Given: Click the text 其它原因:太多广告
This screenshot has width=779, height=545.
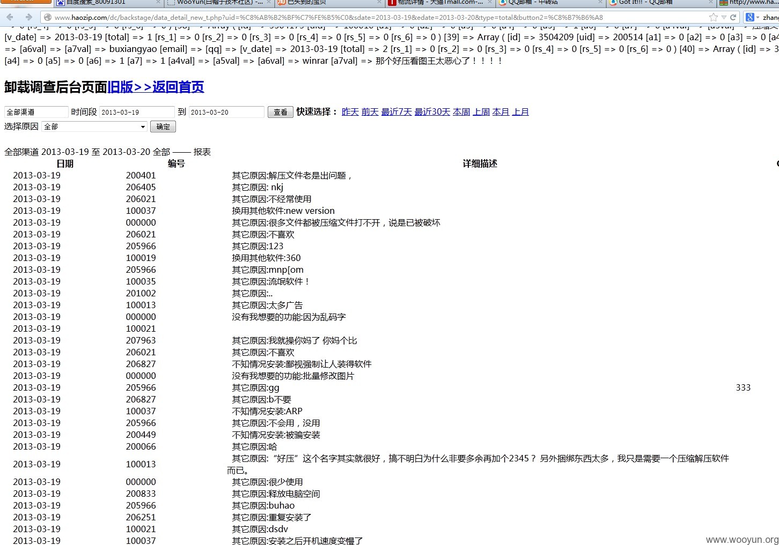Looking at the screenshot, I should click(x=267, y=305).
